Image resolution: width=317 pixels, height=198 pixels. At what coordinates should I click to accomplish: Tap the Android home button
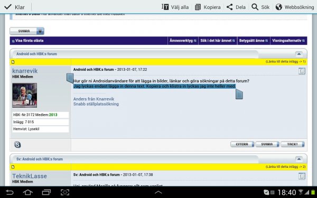[28, 192]
